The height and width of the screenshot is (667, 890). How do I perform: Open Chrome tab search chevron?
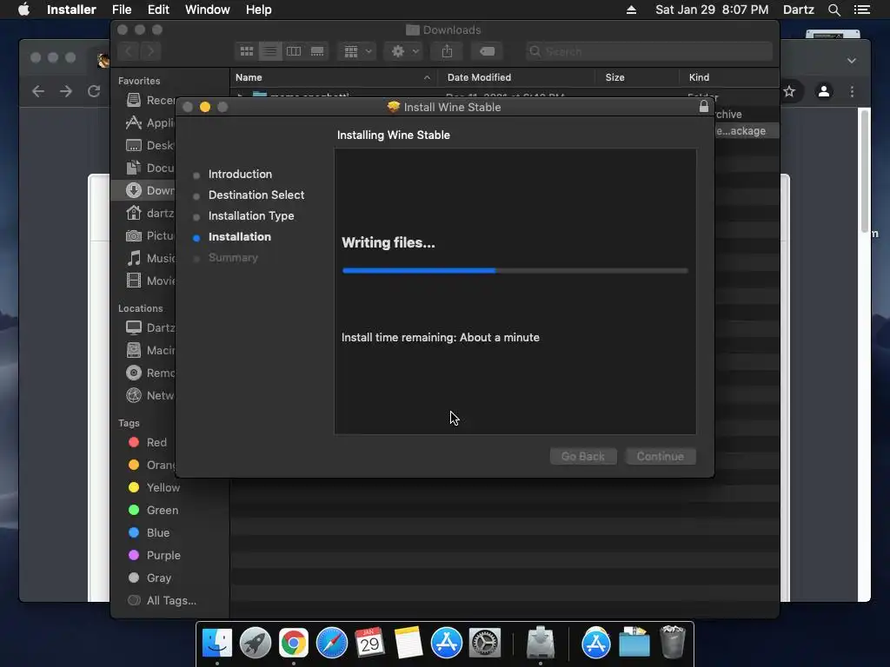pyautogui.click(x=852, y=60)
